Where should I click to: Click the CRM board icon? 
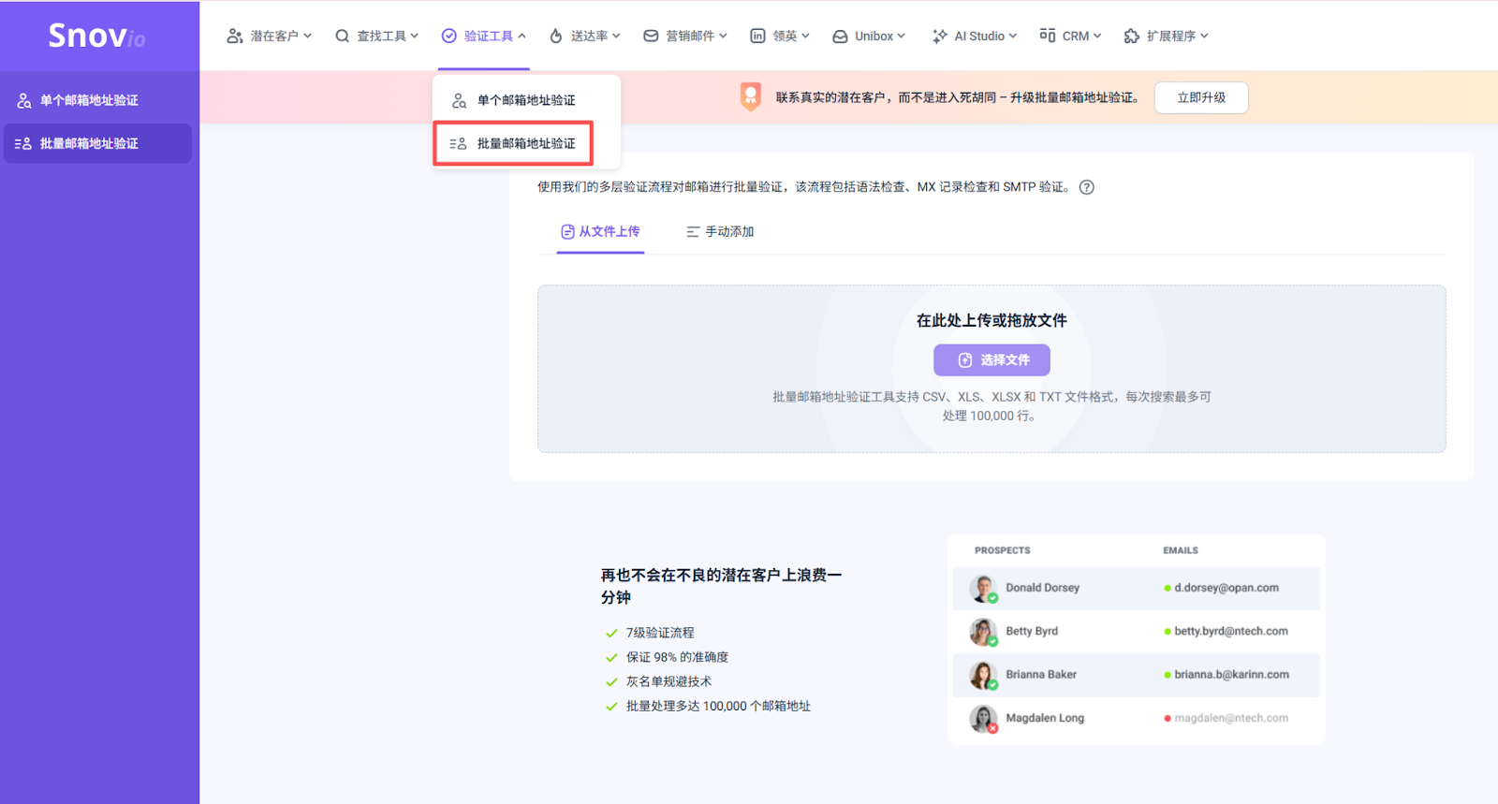pyautogui.click(x=1048, y=35)
